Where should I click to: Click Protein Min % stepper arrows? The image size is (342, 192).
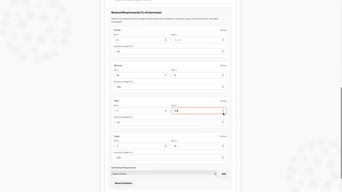pyautogui.click(x=166, y=40)
